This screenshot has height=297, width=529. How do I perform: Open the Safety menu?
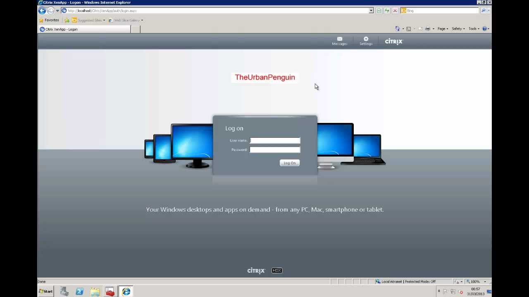point(458,29)
